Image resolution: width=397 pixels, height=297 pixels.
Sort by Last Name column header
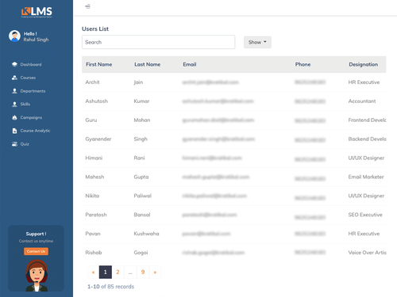(x=147, y=64)
